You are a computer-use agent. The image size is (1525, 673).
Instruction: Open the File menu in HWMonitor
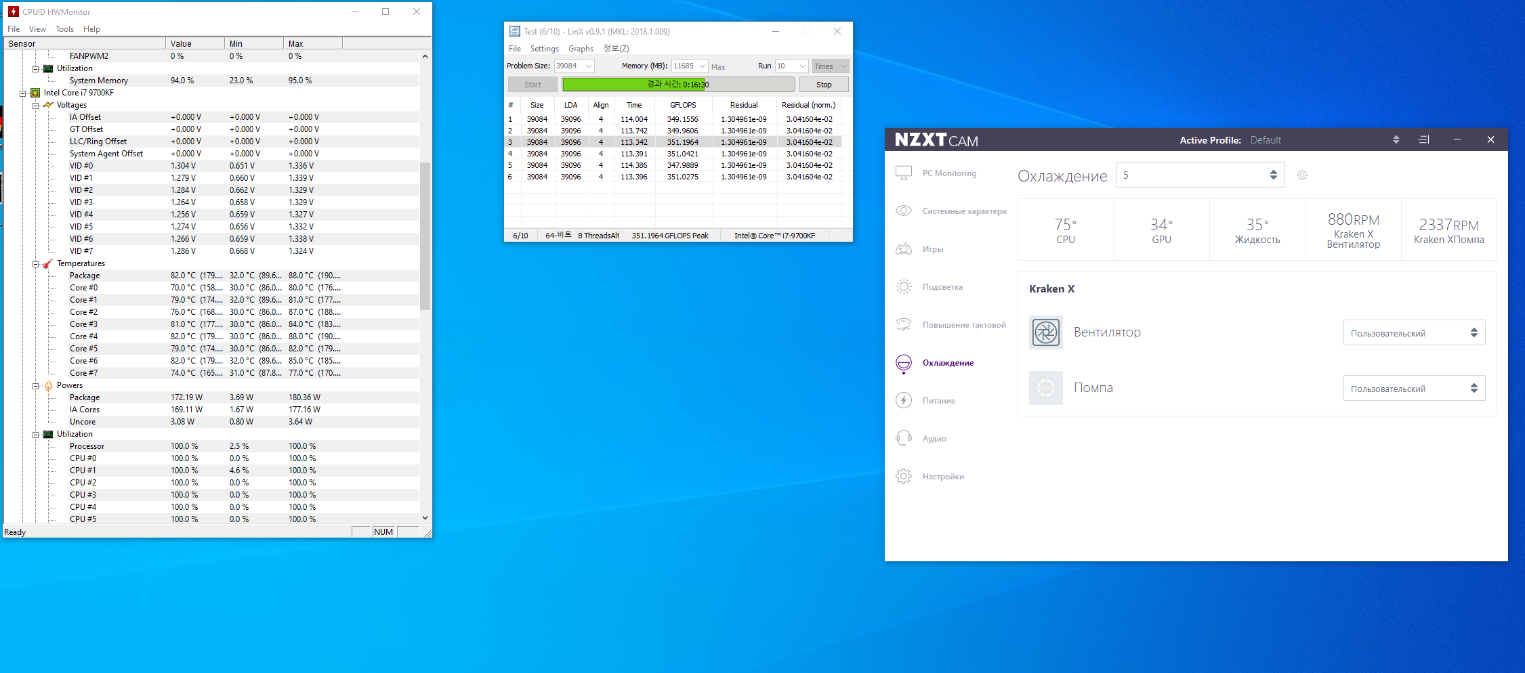pos(14,29)
